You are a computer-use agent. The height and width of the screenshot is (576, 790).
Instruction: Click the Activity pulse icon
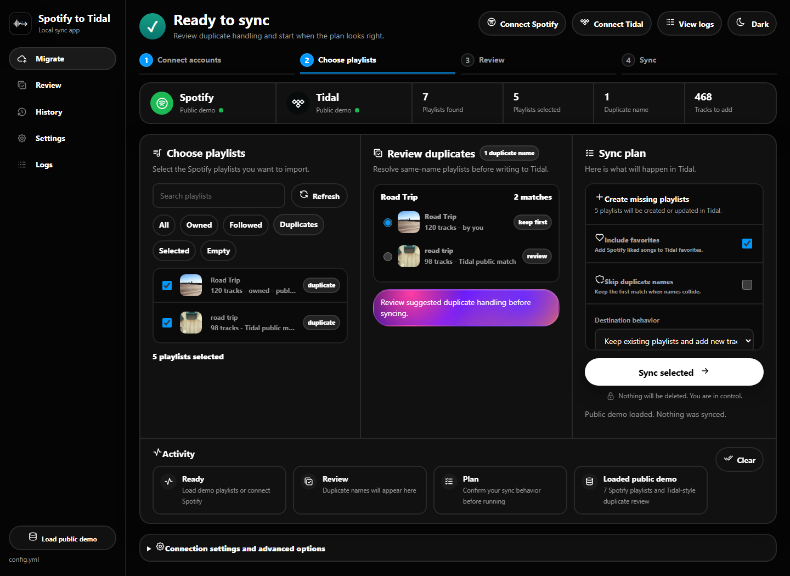coord(157,453)
